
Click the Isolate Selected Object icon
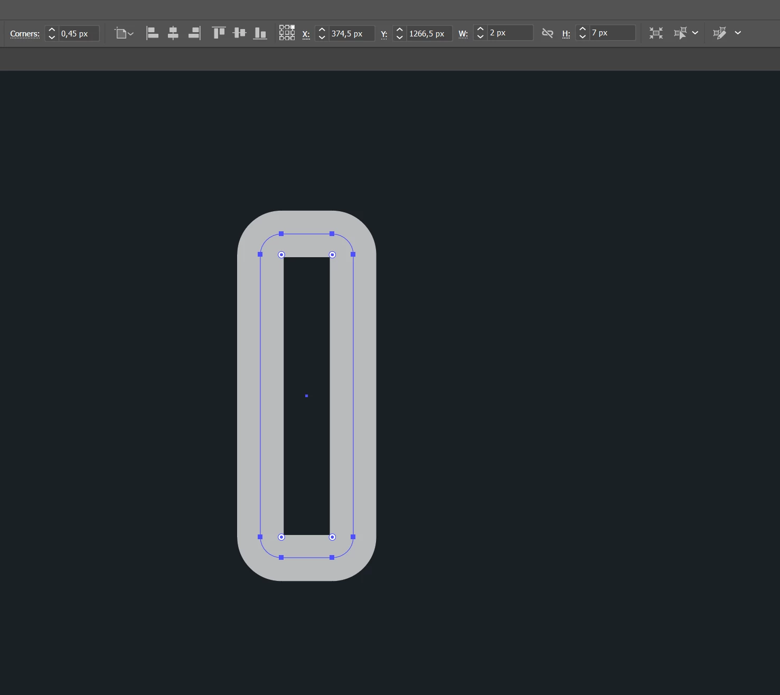[x=656, y=33]
